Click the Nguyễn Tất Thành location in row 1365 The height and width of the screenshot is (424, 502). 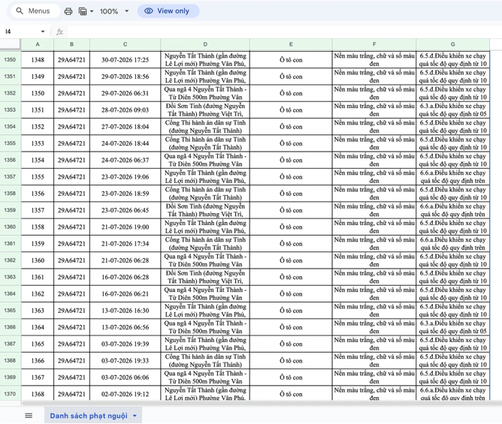coord(205,311)
